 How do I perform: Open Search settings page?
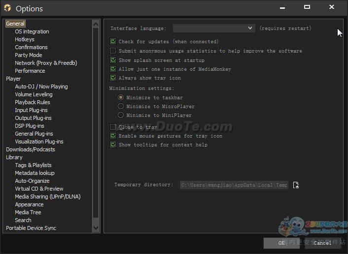point(23,220)
